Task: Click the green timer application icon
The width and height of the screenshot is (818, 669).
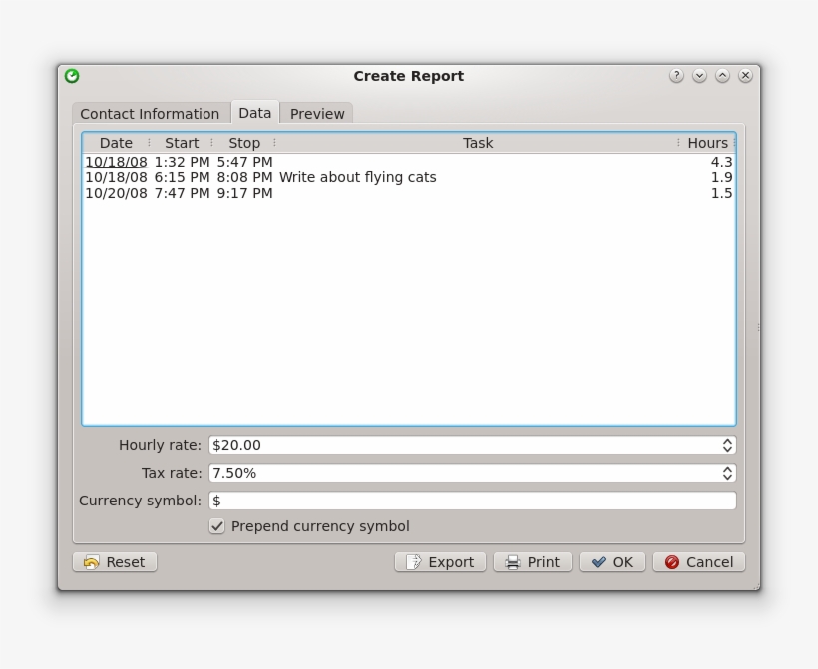Action: pyautogui.click(x=72, y=74)
